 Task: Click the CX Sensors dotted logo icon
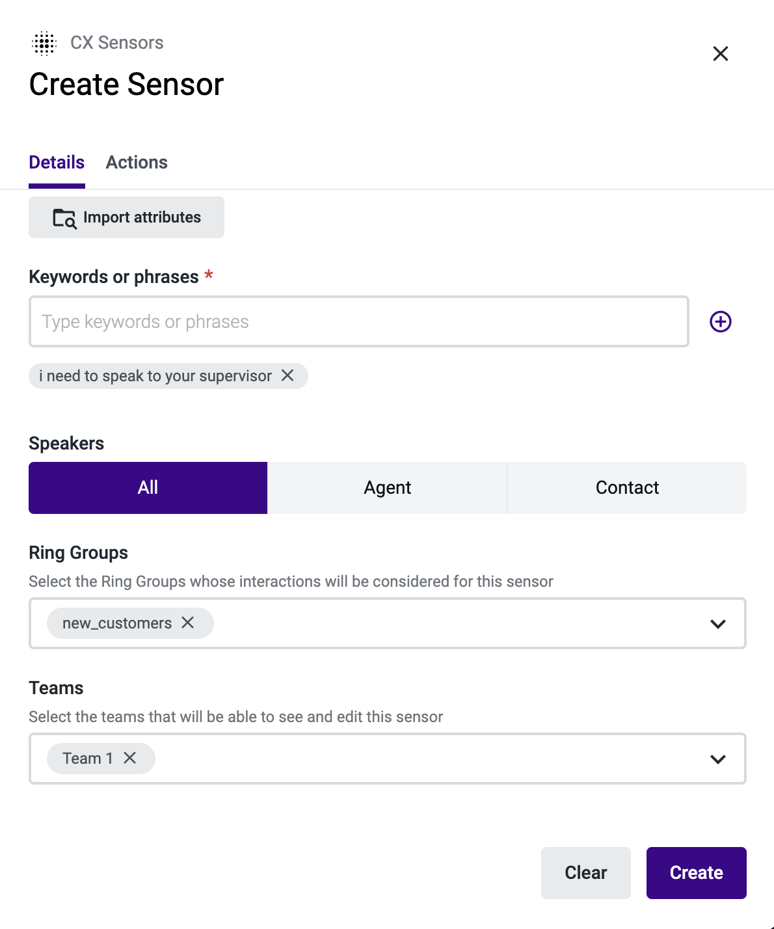pos(44,43)
